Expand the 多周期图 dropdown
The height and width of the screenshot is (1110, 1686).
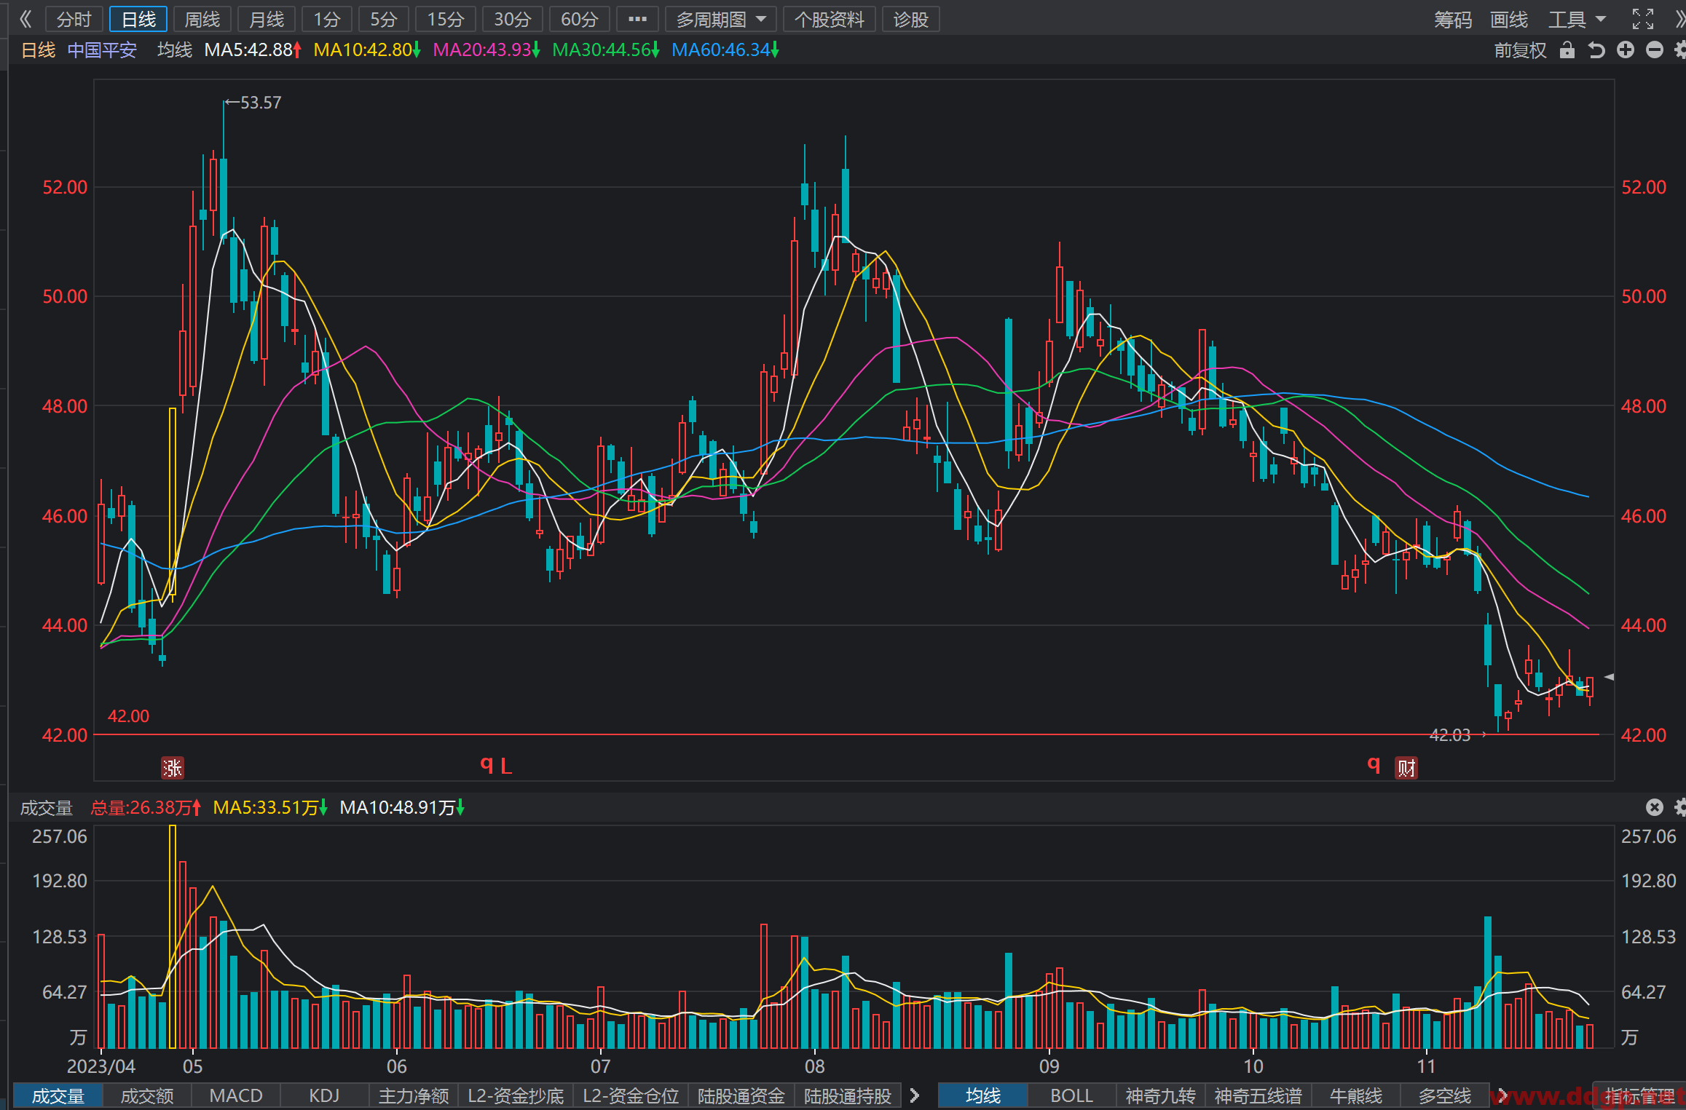coord(721,19)
